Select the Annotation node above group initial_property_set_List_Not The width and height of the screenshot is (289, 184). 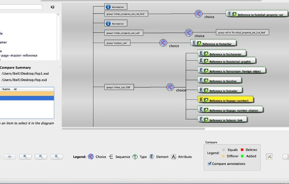click(116, 7)
